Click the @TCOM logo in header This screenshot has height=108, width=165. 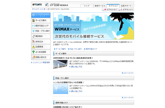[x=37, y=5]
